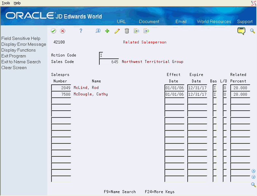
Task: Choose Clear Screen
Action: [x=14, y=67]
